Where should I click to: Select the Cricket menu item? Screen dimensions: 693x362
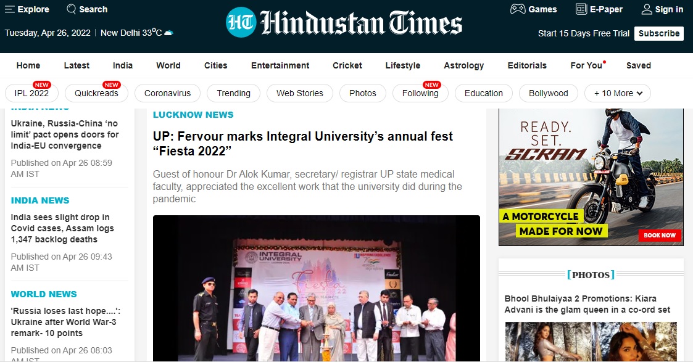point(347,65)
